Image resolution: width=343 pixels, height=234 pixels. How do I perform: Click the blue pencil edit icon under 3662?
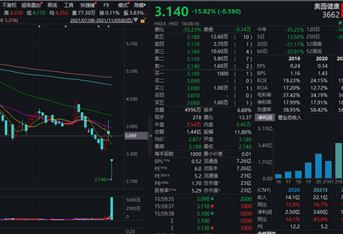pyautogui.click(x=341, y=22)
